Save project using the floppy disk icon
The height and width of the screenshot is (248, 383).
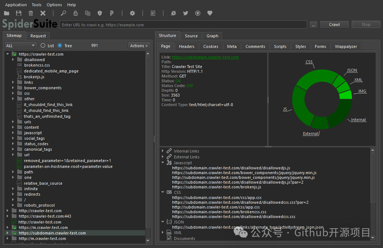(19, 13)
